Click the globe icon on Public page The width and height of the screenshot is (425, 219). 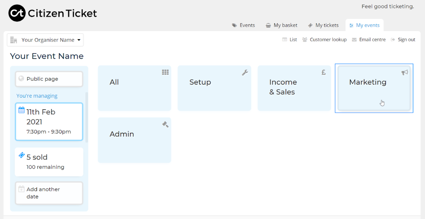(x=21, y=78)
